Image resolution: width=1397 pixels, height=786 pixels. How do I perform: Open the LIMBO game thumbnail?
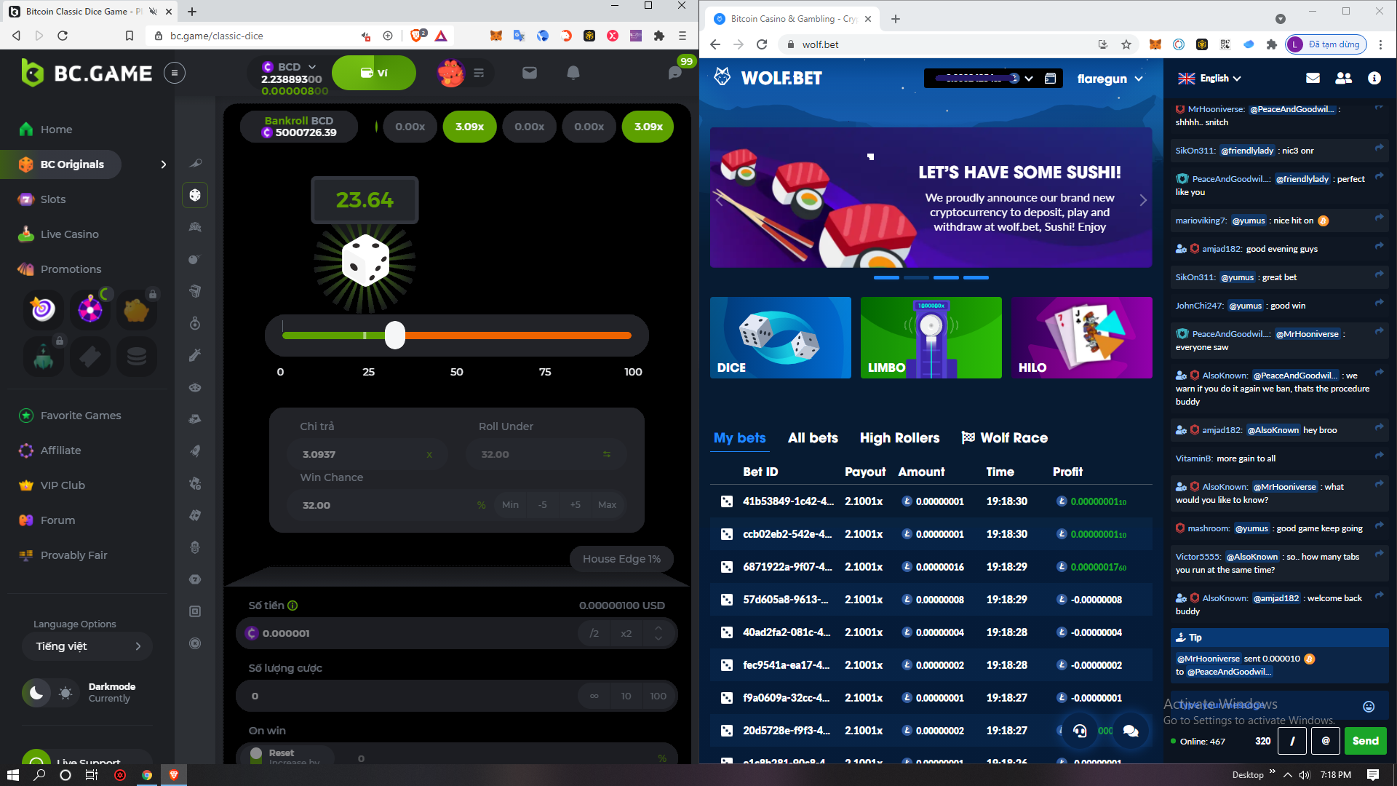[x=931, y=337]
